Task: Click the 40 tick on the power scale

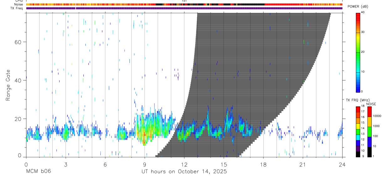Action: (363, 12)
